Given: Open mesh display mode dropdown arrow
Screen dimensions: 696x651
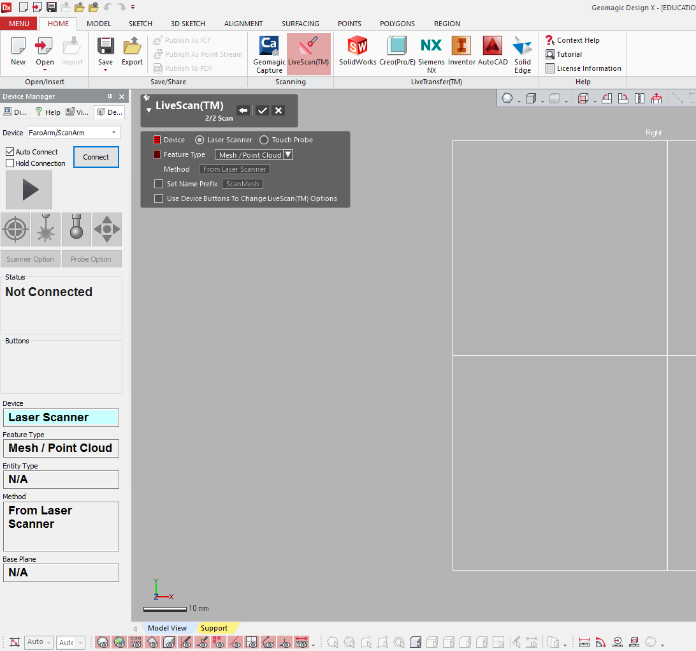Looking at the screenshot, I should (519, 102).
